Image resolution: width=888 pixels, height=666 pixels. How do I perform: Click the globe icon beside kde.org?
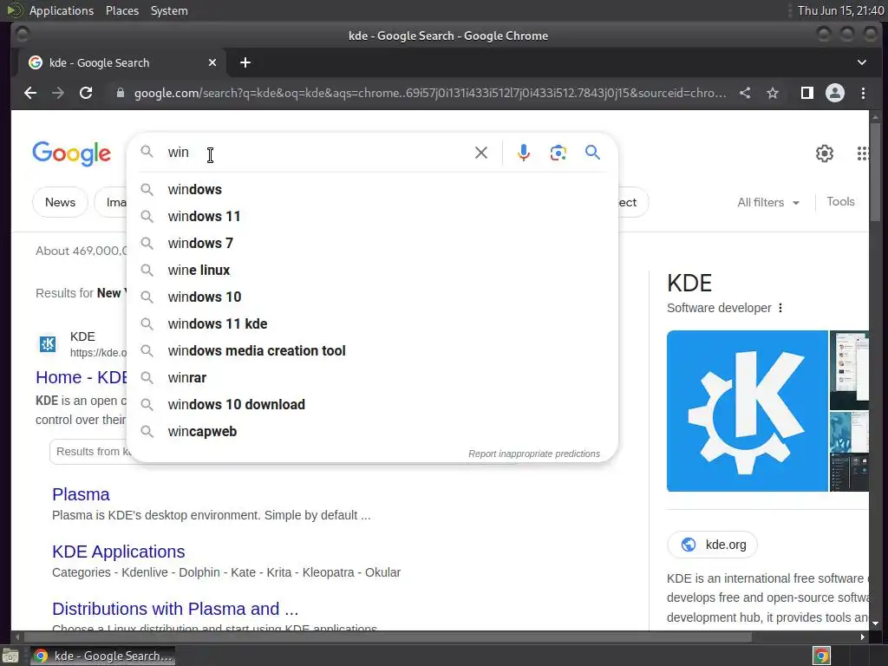pyautogui.click(x=688, y=545)
